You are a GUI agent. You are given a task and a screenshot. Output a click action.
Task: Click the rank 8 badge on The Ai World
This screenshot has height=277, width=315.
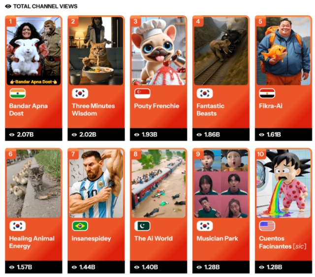136,154
